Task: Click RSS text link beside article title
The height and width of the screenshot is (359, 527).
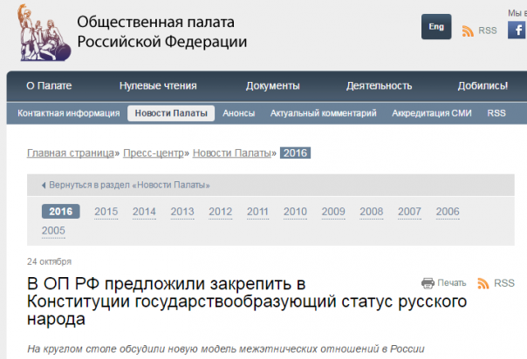Action: (504, 283)
